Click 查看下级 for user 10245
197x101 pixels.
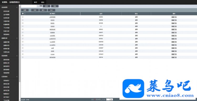tap(174, 51)
